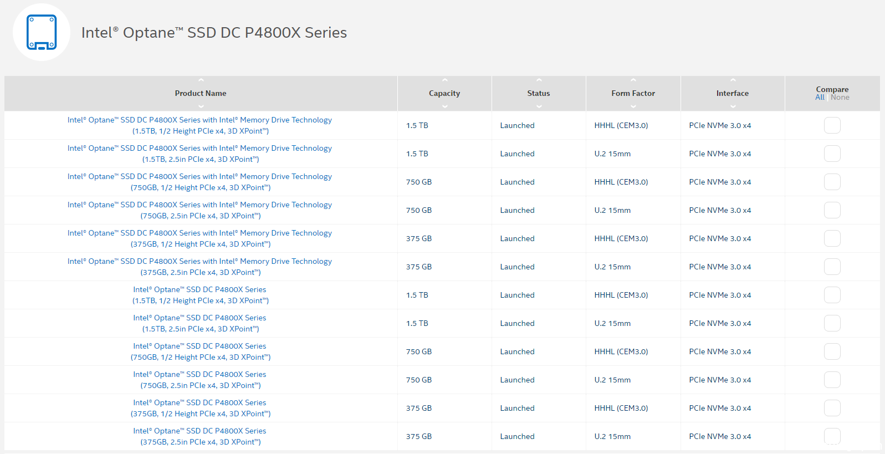
Task: Tick compare box for Memory Drive 375GB 1/2 Height
Action: click(832, 238)
